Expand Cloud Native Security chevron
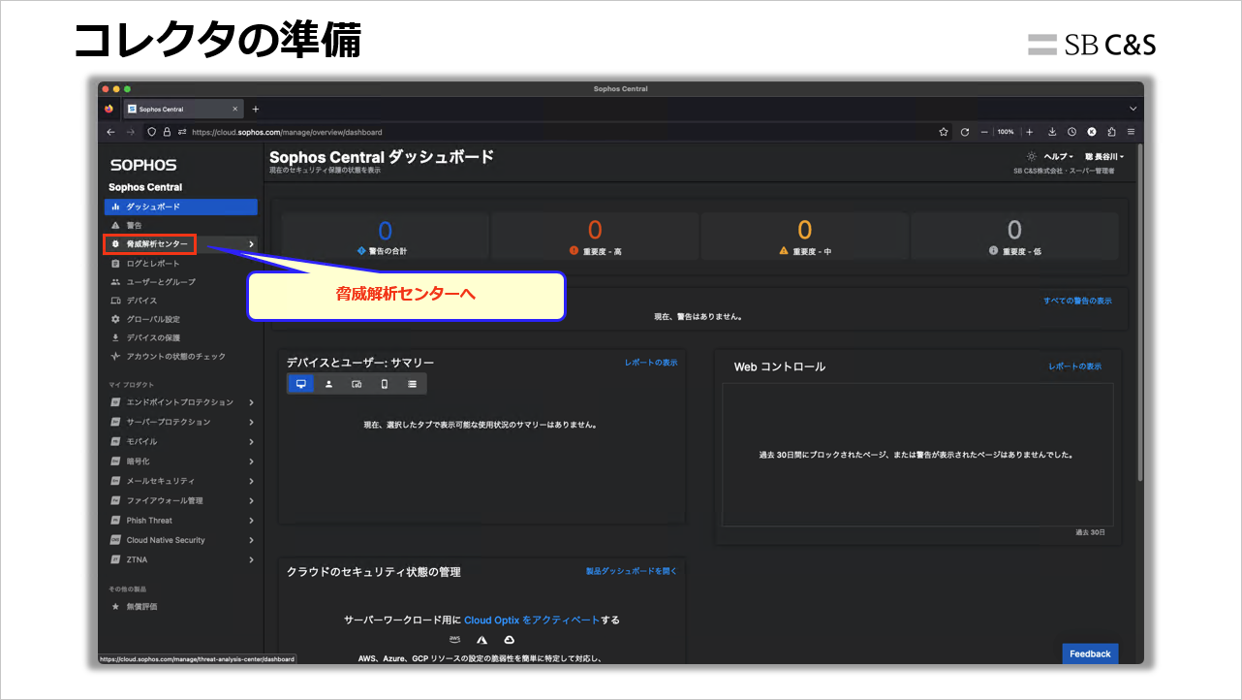 click(251, 540)
